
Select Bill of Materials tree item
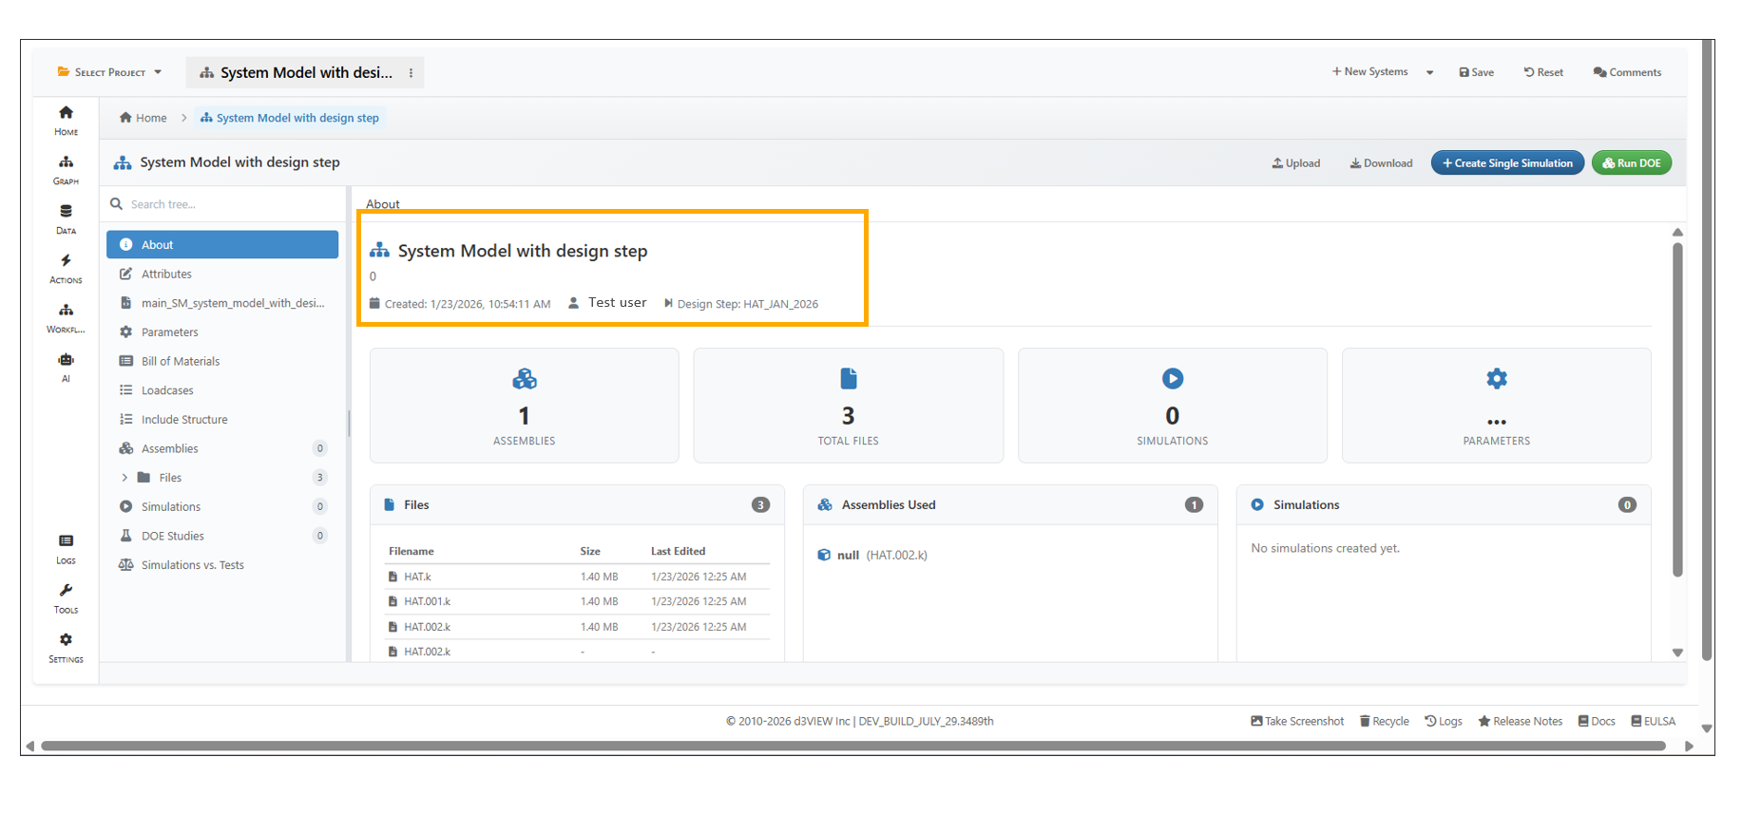click(181, 361)
